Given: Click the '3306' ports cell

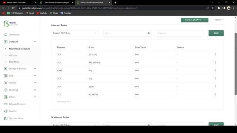Looking at the screenshot, I should click(x=91, y=86).
